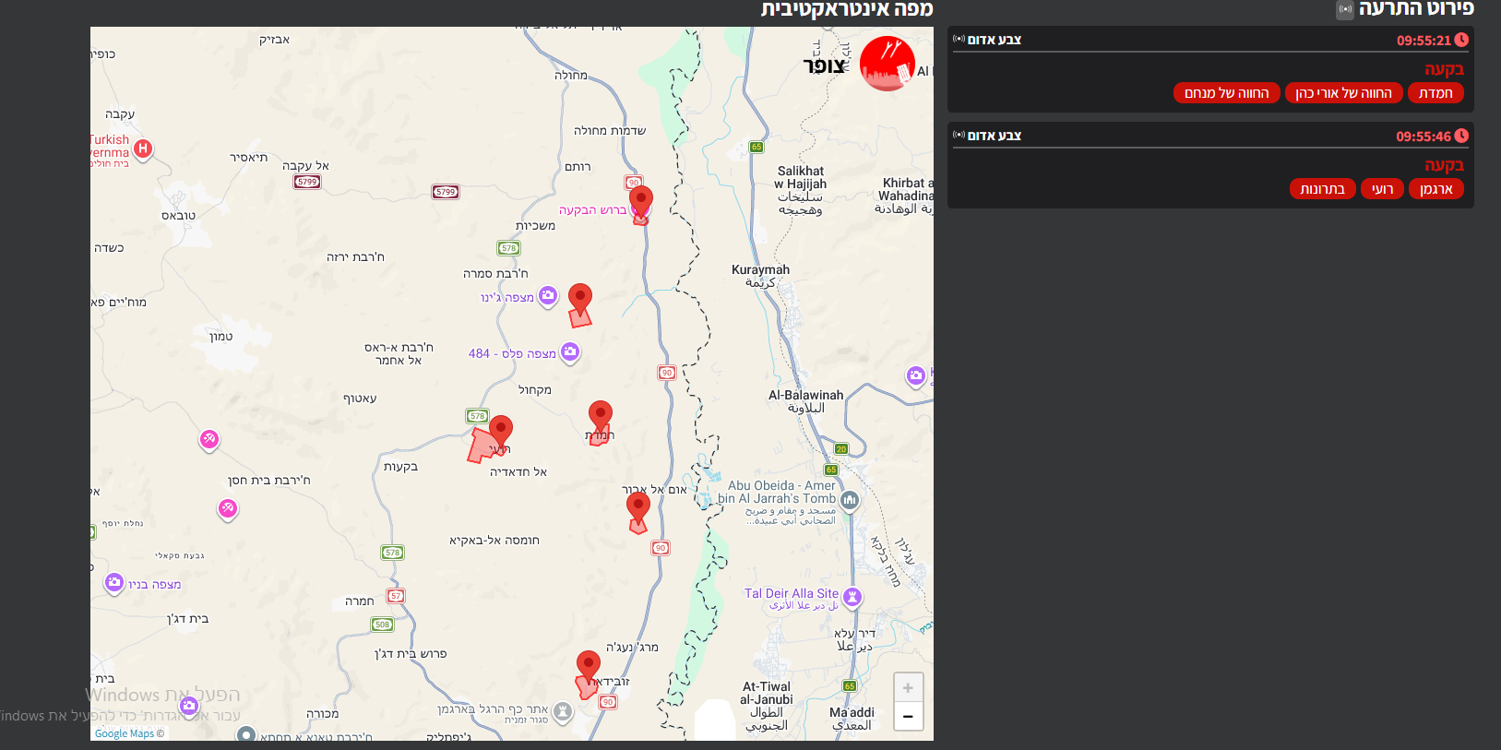This screenshot has width=1501, height=750.
Task: Click the רותם place label
Action: tap(578, 167)
